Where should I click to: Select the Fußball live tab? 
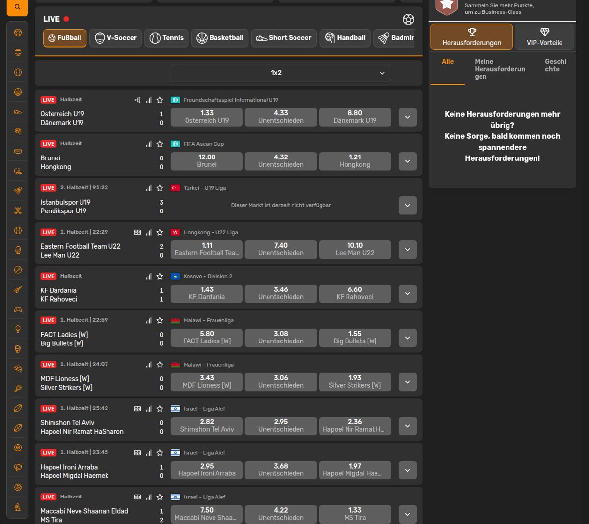tap(65, 38)
